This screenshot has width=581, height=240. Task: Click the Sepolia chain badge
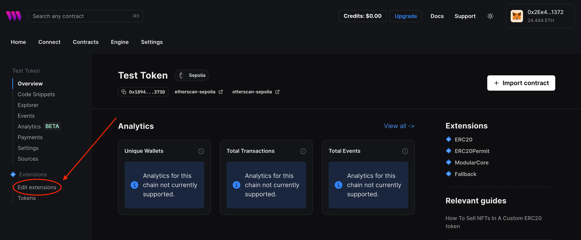pos(191,75)
